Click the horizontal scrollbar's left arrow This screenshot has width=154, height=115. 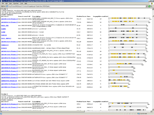tap(1, 111)
